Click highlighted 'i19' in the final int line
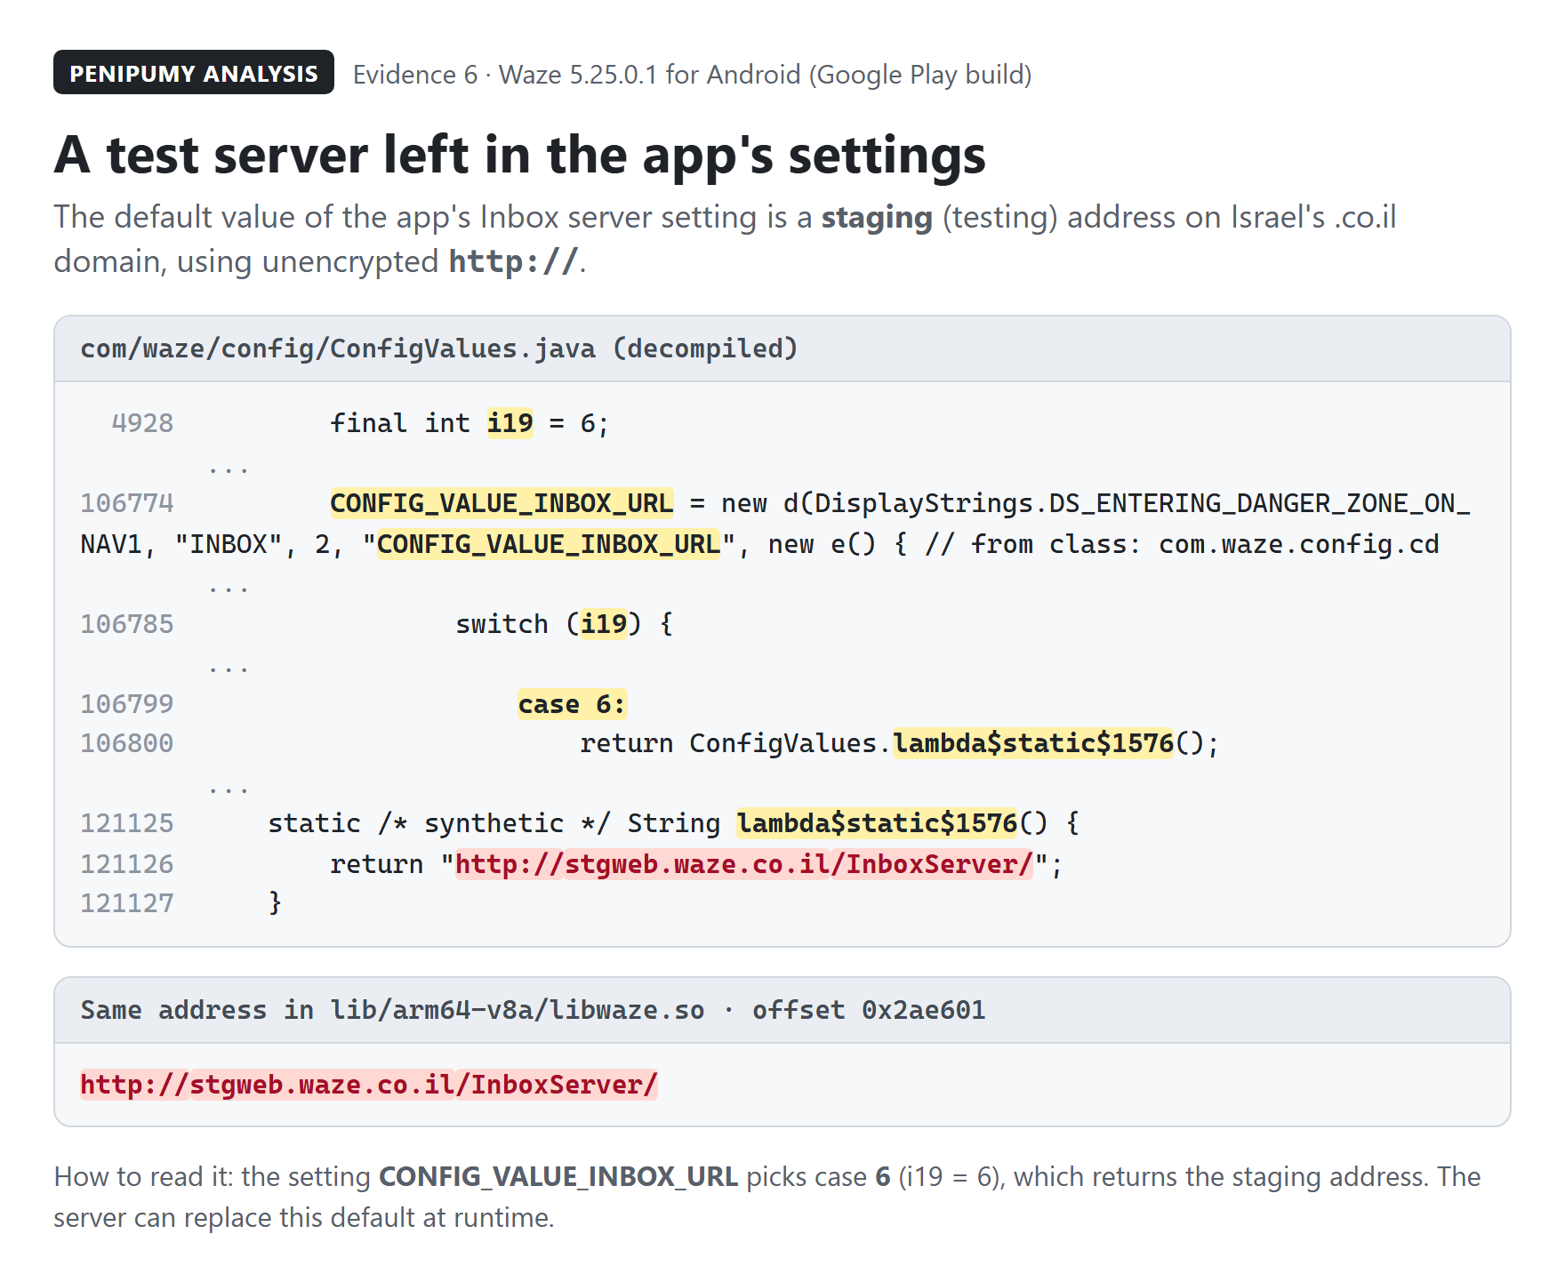Viewport: 1565px width, 1282px height. pyautogui.click(x=510, y=423)
